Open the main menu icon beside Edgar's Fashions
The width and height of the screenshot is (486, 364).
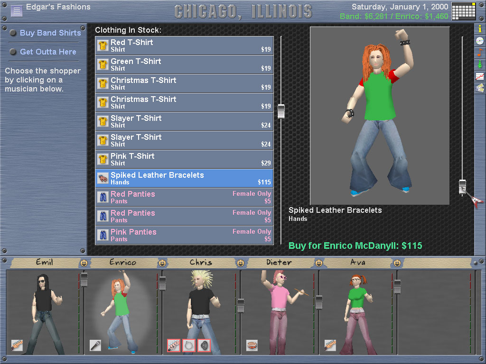[x=17, y=10]
